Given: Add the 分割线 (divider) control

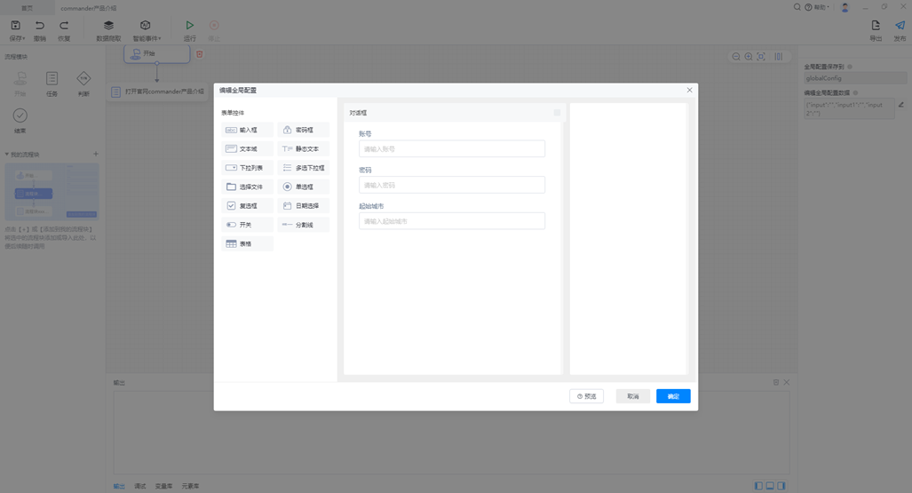Looking at the screenshot, I should coord(303,225).
